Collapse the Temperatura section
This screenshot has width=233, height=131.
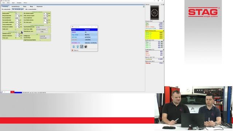(163, 49)
